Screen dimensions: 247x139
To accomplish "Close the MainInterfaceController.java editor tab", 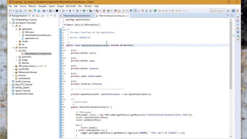I will click(128, 16).
